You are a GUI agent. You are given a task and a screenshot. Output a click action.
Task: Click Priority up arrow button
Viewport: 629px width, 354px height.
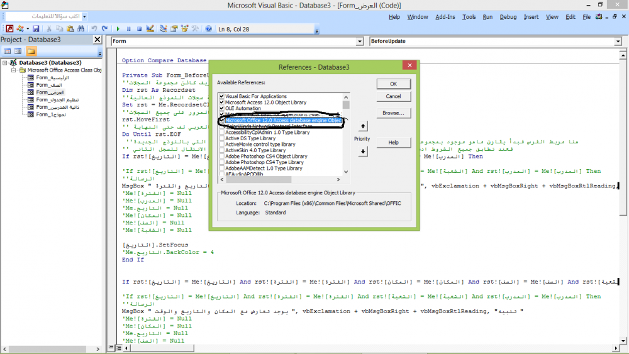click(x=363, y=126)
